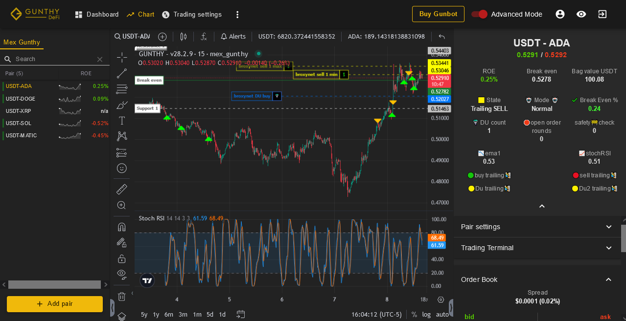
Task: Click the pair list scroll right arrow
Action: [106, 284]
